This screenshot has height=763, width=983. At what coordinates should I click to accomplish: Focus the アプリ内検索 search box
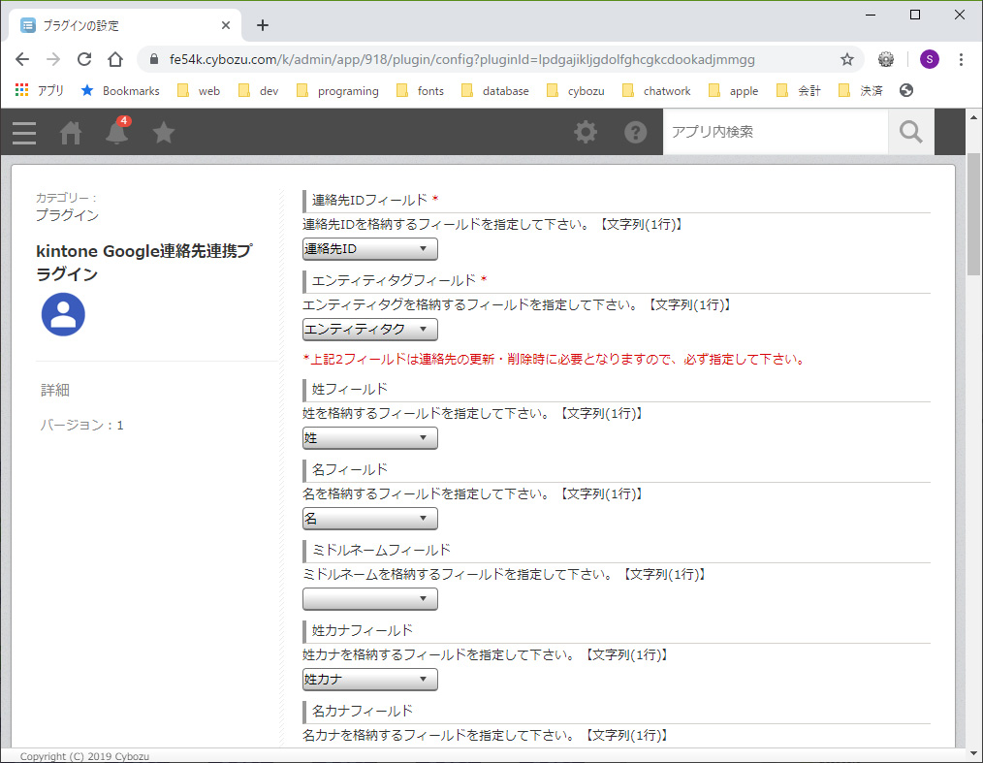[776, 132]
